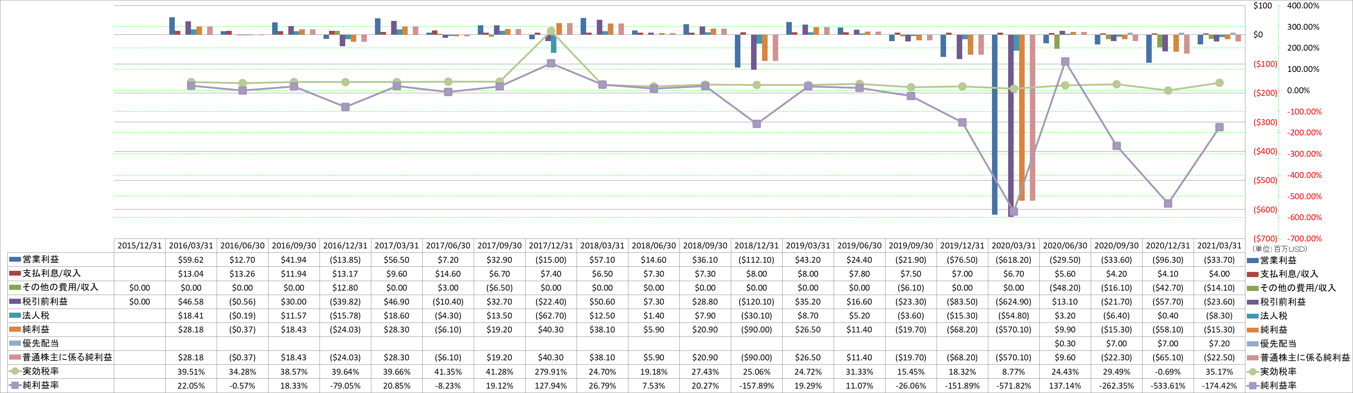Image resolution: width=1353 pixels, height=393 pixels.
Task: Click the blue 営業利益 legend key in the table's left column
Action: [x=15, y=259]
